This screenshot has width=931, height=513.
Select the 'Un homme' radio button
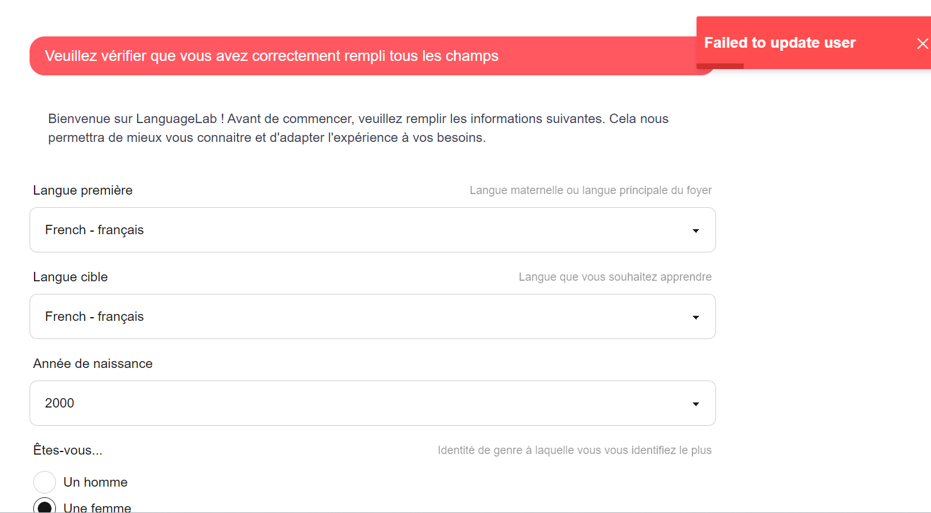coord(45,482)
